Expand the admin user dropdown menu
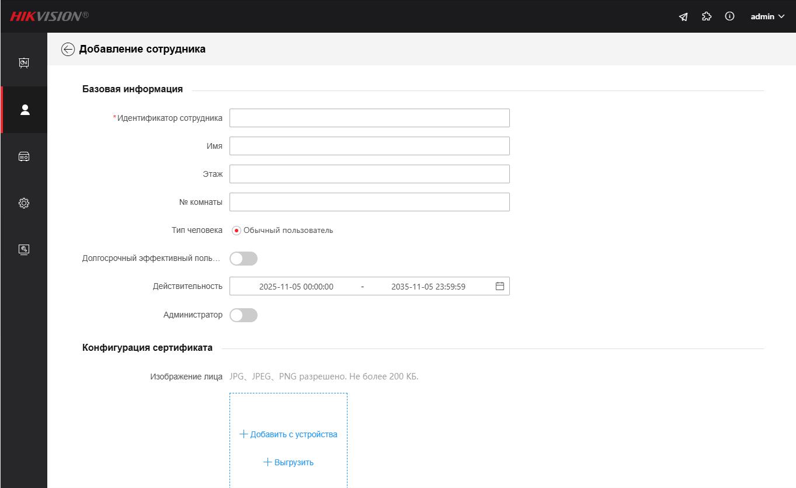Viewport: 796px width, 488px height. [x=767, y=17]
